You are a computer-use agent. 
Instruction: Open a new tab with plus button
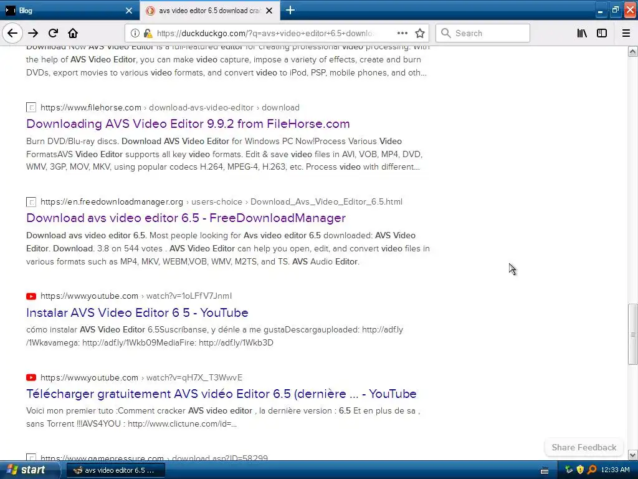tap(290, 10)
